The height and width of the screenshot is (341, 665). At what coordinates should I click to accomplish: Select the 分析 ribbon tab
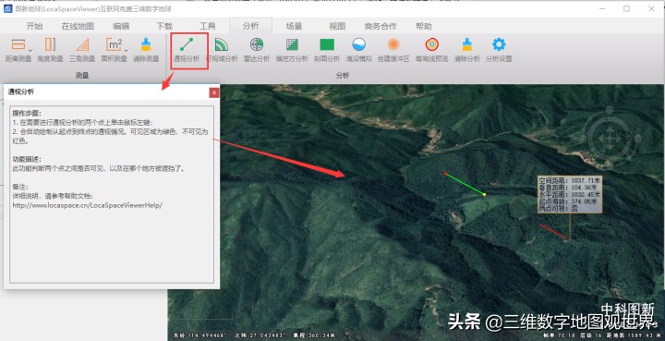(250, 26)
